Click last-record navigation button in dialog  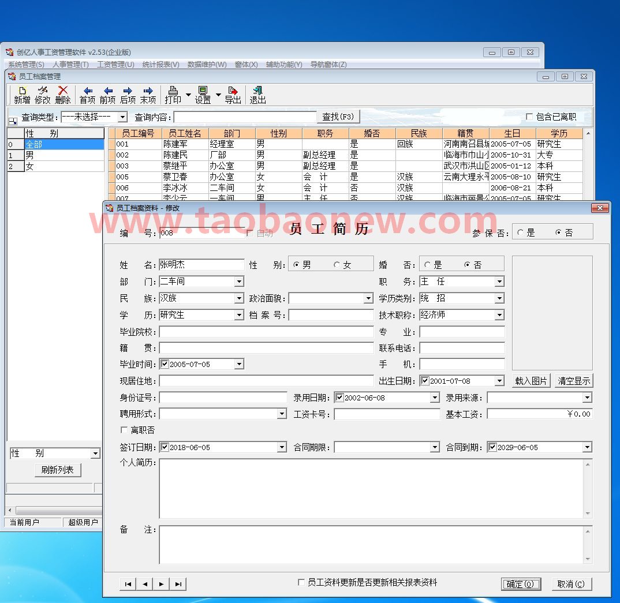tap(178, 584)
